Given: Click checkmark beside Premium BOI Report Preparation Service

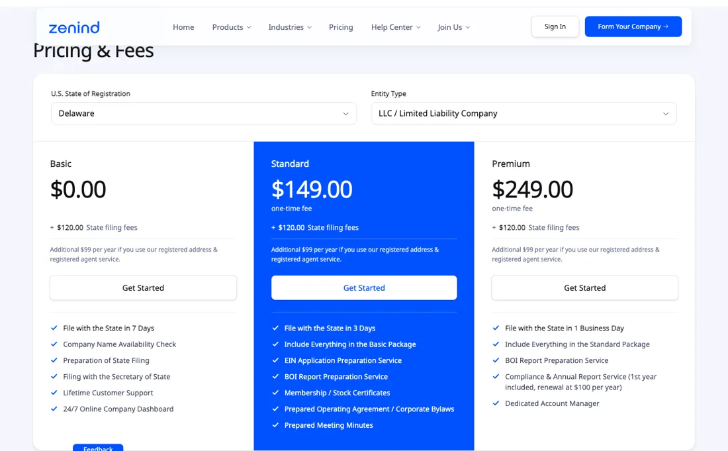Looking at the screenshot, I should coord(496,360).
